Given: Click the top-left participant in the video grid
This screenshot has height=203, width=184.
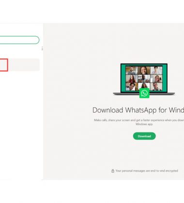Looking at the screenshot, I should [x=132, y=71].
